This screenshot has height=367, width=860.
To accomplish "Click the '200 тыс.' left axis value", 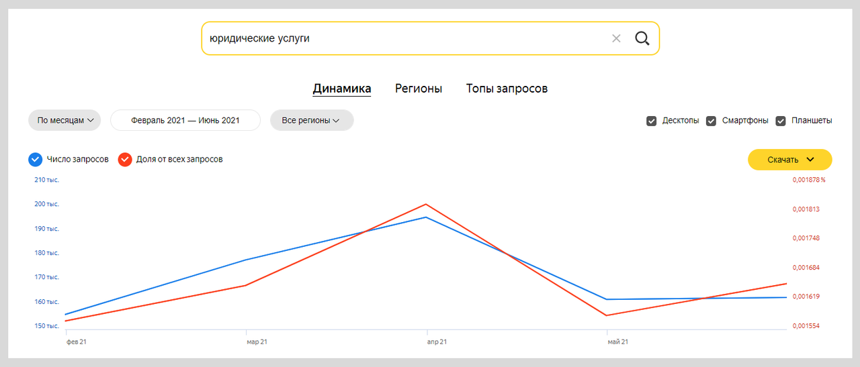I will click(46, 204).
